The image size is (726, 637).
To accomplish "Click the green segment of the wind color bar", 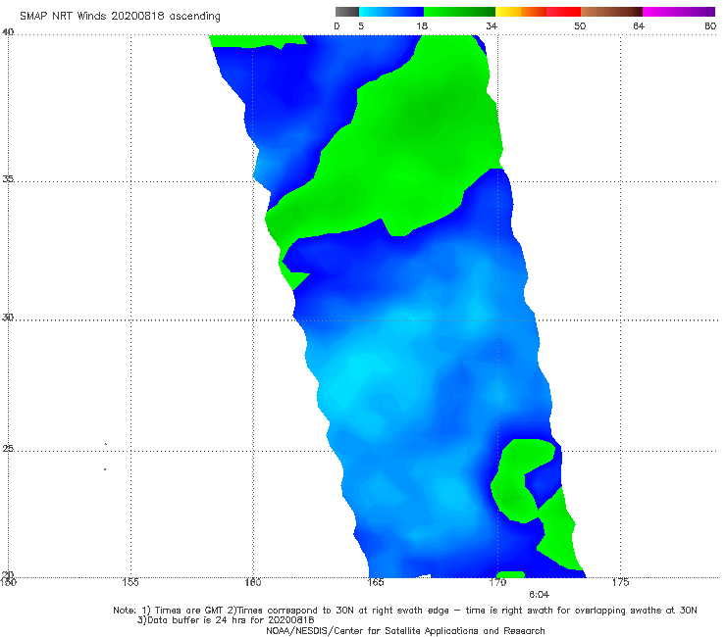I will tap(459, 12).
